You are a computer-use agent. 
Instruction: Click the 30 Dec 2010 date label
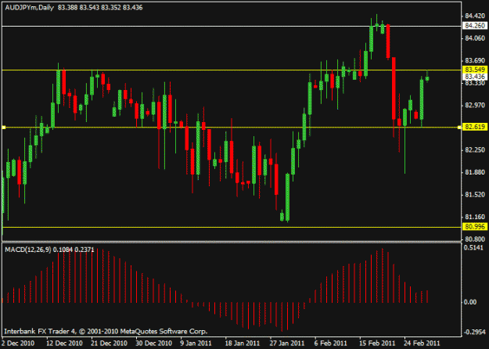coord(154,344)
